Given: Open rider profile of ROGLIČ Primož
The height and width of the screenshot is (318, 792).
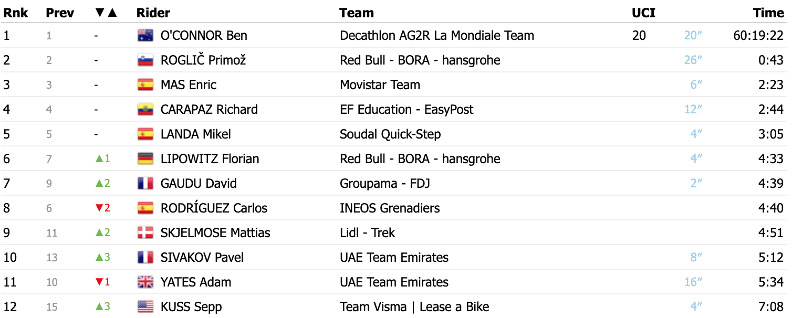Looking at the screenshot, I should tap(203, 60).
